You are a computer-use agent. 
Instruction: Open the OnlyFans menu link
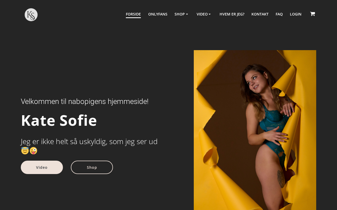pos(158,14)
